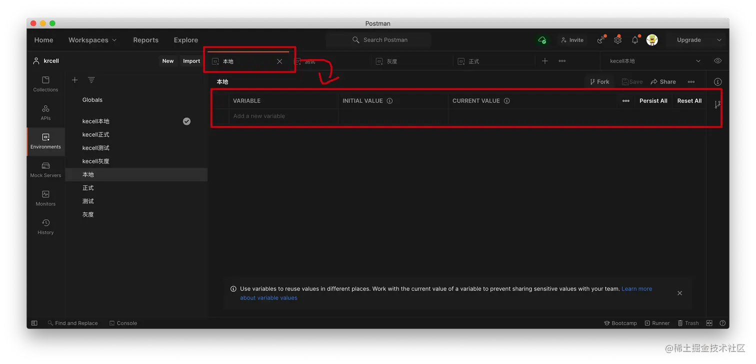Select 本地 environment in the list
Image resolution: width=756 pixels, height=364 pixels.
(x=136, y=175)
